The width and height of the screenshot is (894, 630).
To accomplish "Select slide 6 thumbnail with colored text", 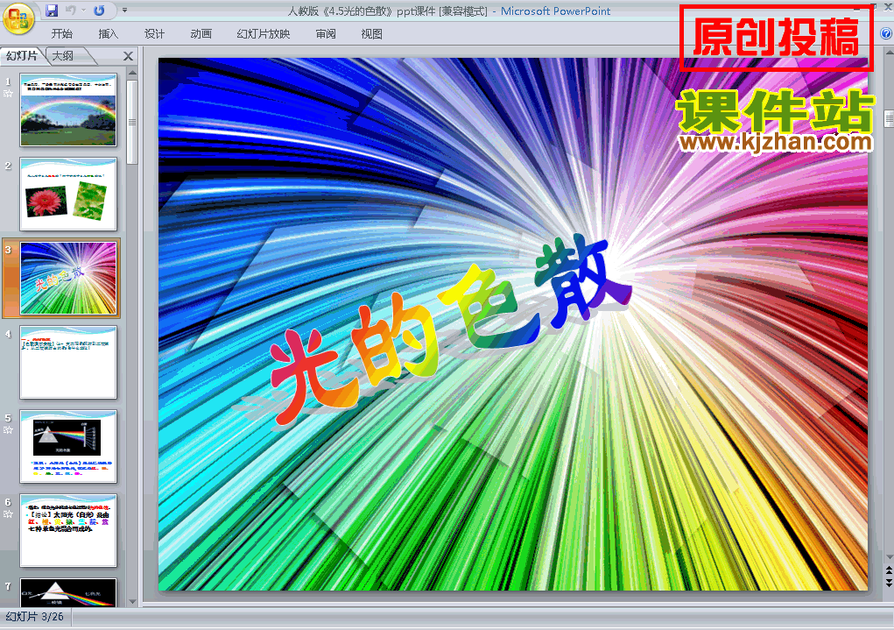I will pyautogui.click(x=68, y=530).
